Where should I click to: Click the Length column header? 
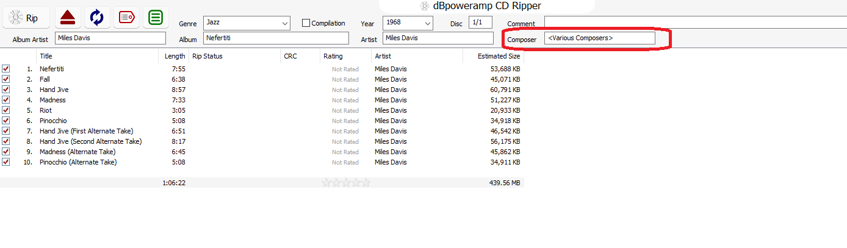175,56
